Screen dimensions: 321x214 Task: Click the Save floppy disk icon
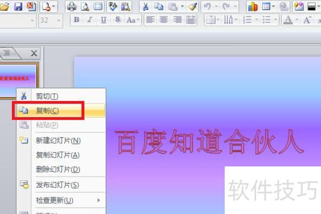click(x=18, y=7)
